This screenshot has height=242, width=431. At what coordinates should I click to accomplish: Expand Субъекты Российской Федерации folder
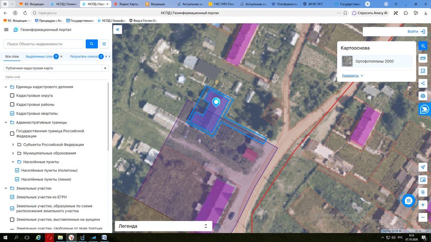coord(13,145)
